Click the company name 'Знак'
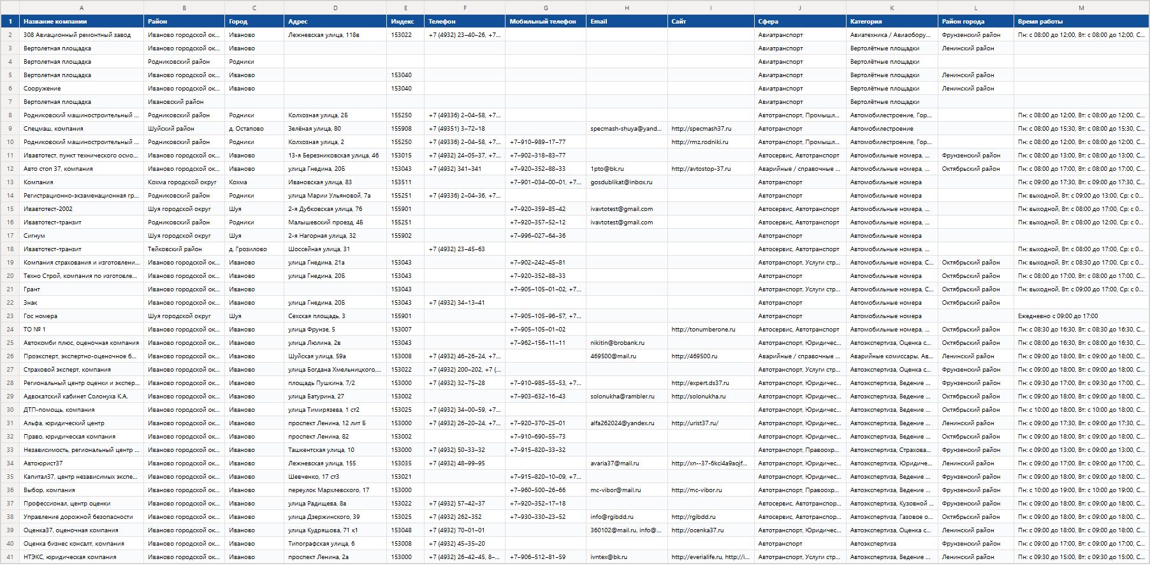This screenshot has width=1150, height=575. pos(82,303)
